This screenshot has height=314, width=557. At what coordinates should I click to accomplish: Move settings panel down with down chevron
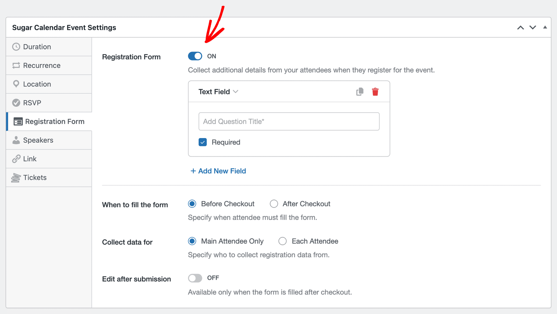click(x=533, y=27)
